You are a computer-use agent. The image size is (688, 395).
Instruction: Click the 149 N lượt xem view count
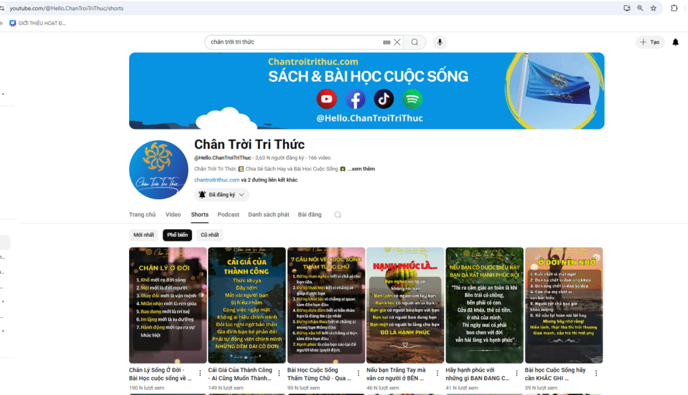pyautogui.click(x=226, y=388)
